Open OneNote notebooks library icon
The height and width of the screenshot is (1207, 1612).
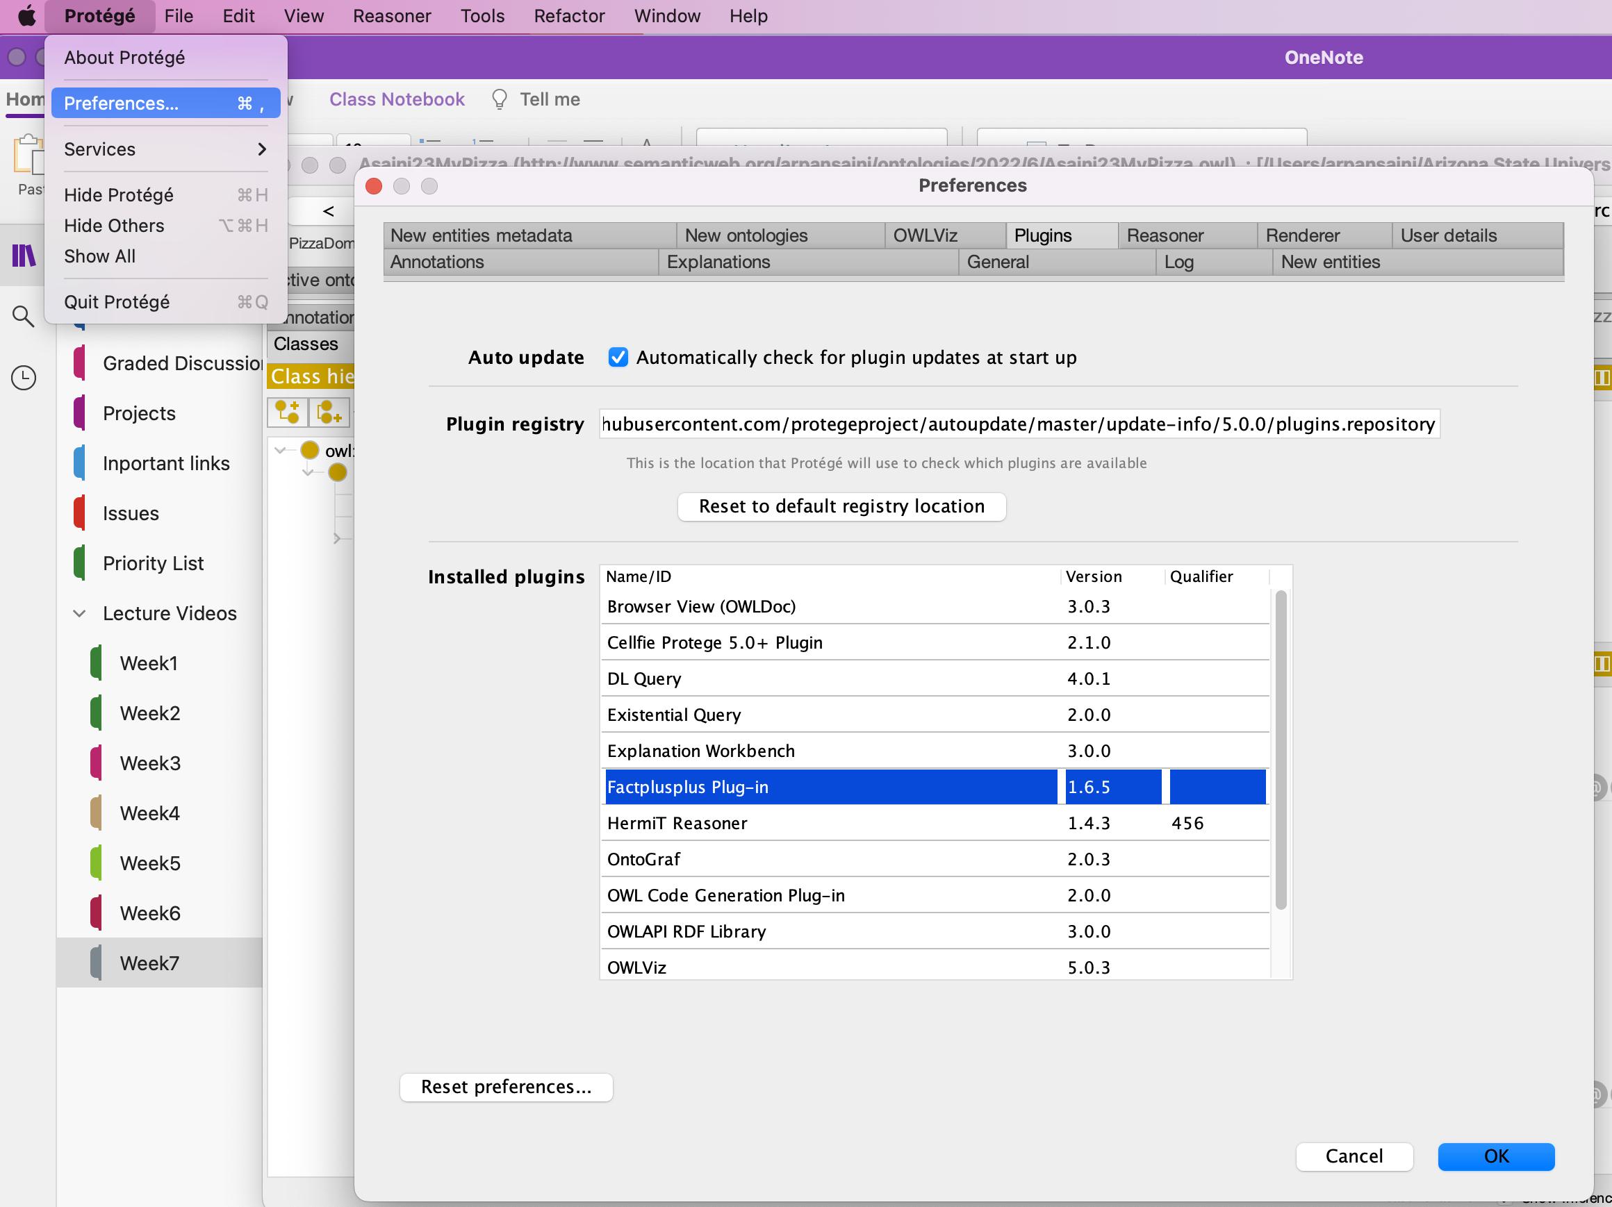(x=24, y=256)
